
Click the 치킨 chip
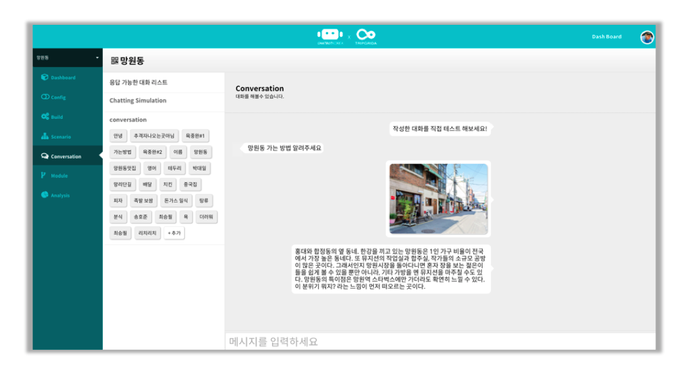168,184
